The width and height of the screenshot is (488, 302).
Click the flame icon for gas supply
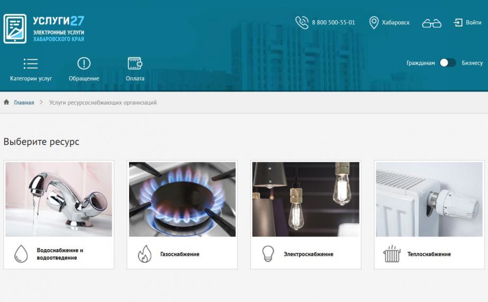pyautogui.click(x=144, y=254)
